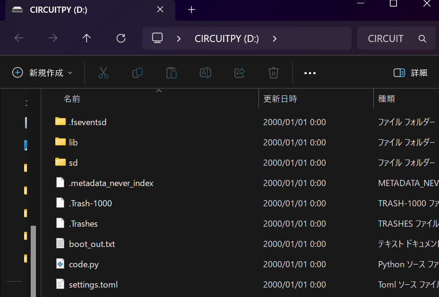Viewport: 439px width, 297px height.
Task: Click the Share icon in toolbar
Action: click(240, 73)
